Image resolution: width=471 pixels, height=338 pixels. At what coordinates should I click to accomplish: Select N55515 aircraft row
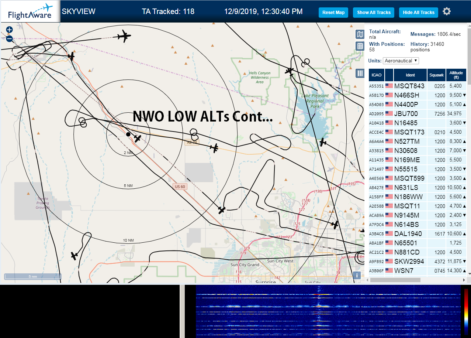418,169
